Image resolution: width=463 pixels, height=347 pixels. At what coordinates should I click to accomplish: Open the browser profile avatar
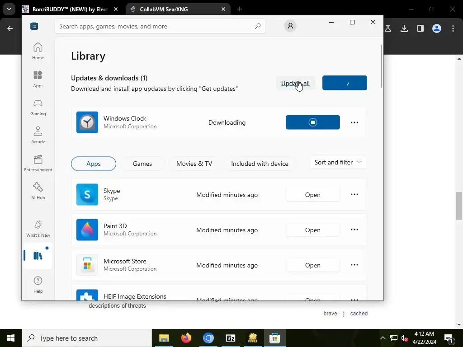coord(437,28)
